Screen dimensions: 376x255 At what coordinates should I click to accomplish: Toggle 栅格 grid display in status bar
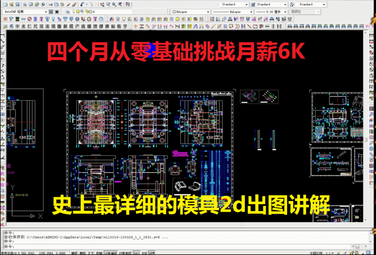[x=82, y=252]
